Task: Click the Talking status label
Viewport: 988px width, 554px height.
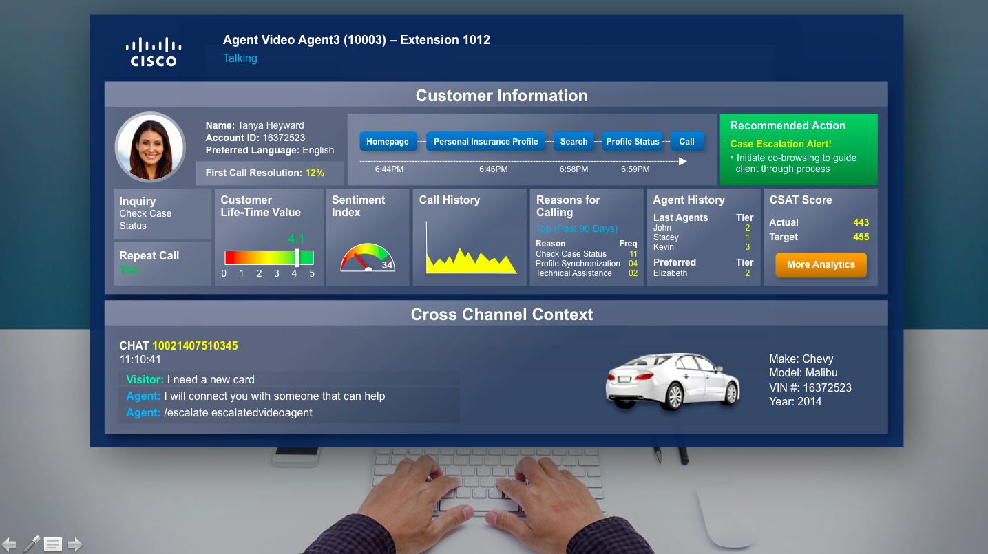Action: pos(240,58)
